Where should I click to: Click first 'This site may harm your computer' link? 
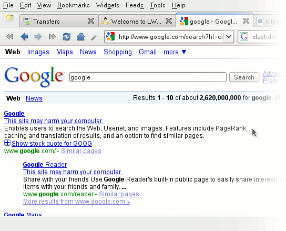[54, 121]
